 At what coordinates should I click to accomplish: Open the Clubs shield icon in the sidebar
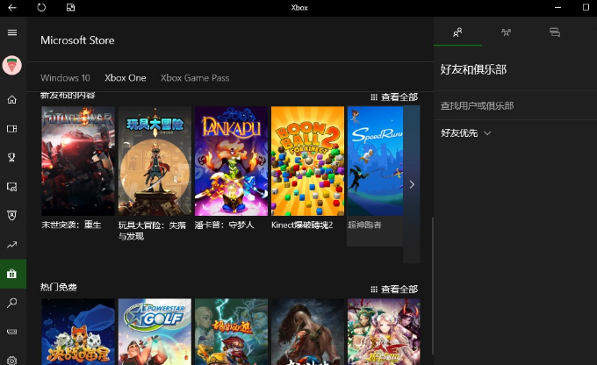click(x=12, y=216)
